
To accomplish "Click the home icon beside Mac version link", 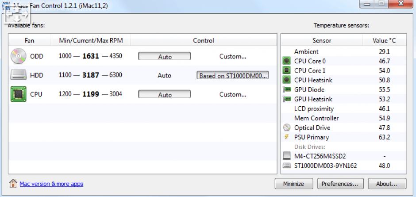I will 13,184.
